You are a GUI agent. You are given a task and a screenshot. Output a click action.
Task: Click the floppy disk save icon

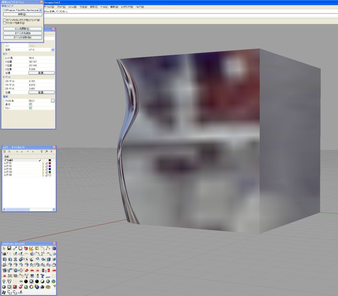point(10,249)
